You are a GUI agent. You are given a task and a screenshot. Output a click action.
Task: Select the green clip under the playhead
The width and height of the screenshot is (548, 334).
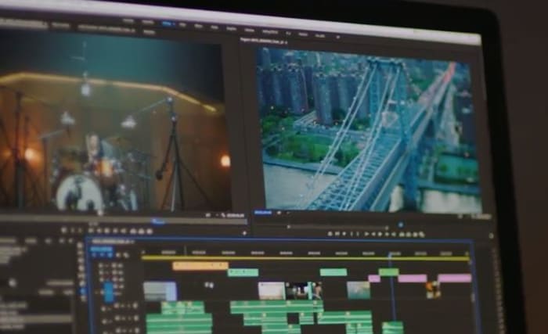point(388,271)
